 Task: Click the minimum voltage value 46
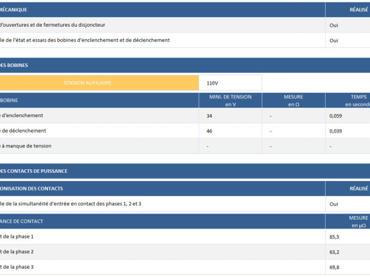tap(210, 131)
